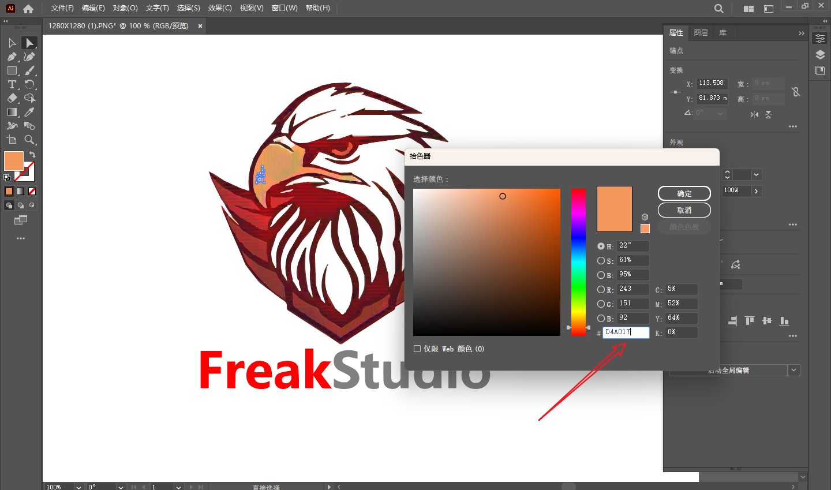Open Layers panel icon in dock
The width and height of the screenshot is (831, 490).
tap(820, 55)
